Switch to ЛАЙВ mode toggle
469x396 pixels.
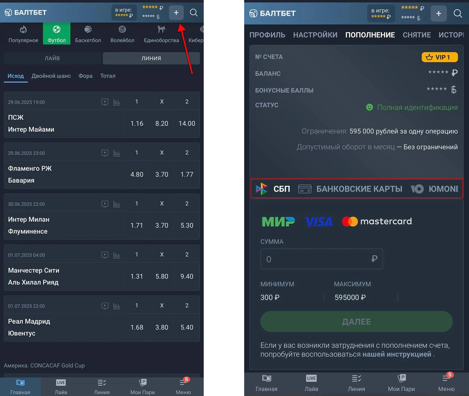tap(52, 58)
